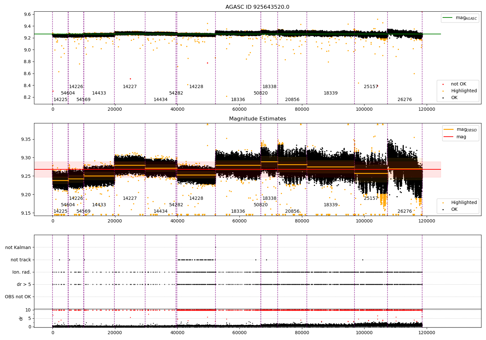Click the 8.8 y-axis tick label
This screenshot has height=340, width=486.
coord(28,62)
